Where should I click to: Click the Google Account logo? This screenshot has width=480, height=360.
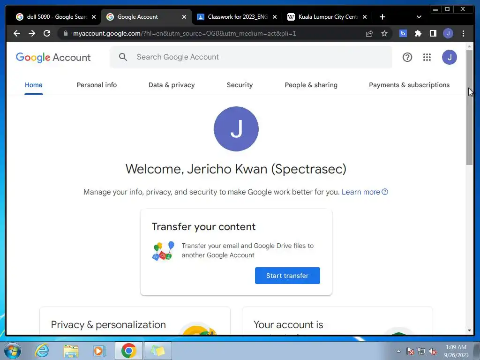point(53,57)
